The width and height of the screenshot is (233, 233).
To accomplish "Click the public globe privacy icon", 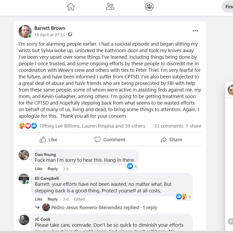I will click(x=70, y=35).
